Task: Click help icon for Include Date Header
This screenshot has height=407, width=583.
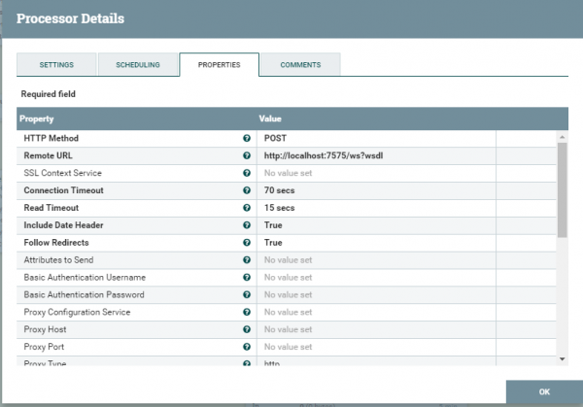Action: [x=247, y=225]
